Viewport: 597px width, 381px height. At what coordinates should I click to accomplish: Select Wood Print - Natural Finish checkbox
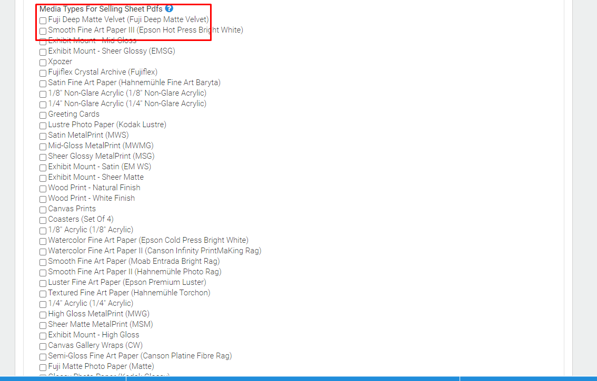43,189
